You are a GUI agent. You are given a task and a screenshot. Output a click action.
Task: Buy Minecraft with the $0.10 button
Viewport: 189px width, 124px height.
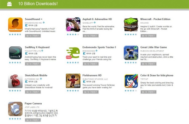click(148, 36)
